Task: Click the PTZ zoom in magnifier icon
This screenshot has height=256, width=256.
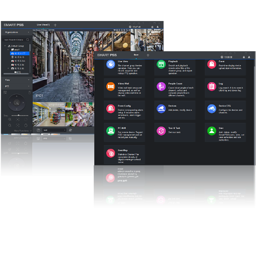Action: point(10,120)
